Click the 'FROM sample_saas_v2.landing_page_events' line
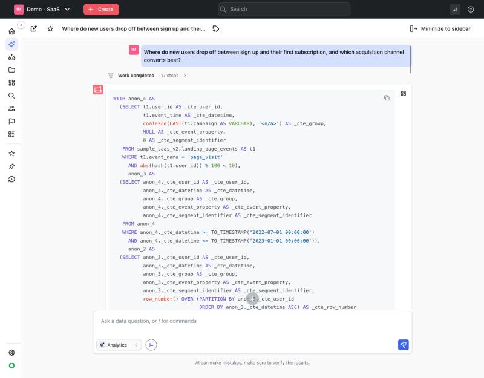Viewport: 484px width, 378px height. coord(189,149)
